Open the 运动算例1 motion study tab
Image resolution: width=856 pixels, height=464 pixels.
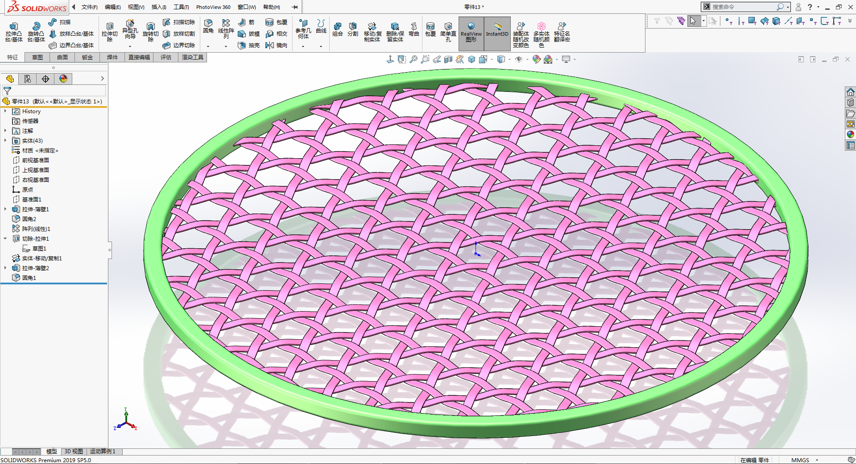pyautogui.click(x=103, y=452)
